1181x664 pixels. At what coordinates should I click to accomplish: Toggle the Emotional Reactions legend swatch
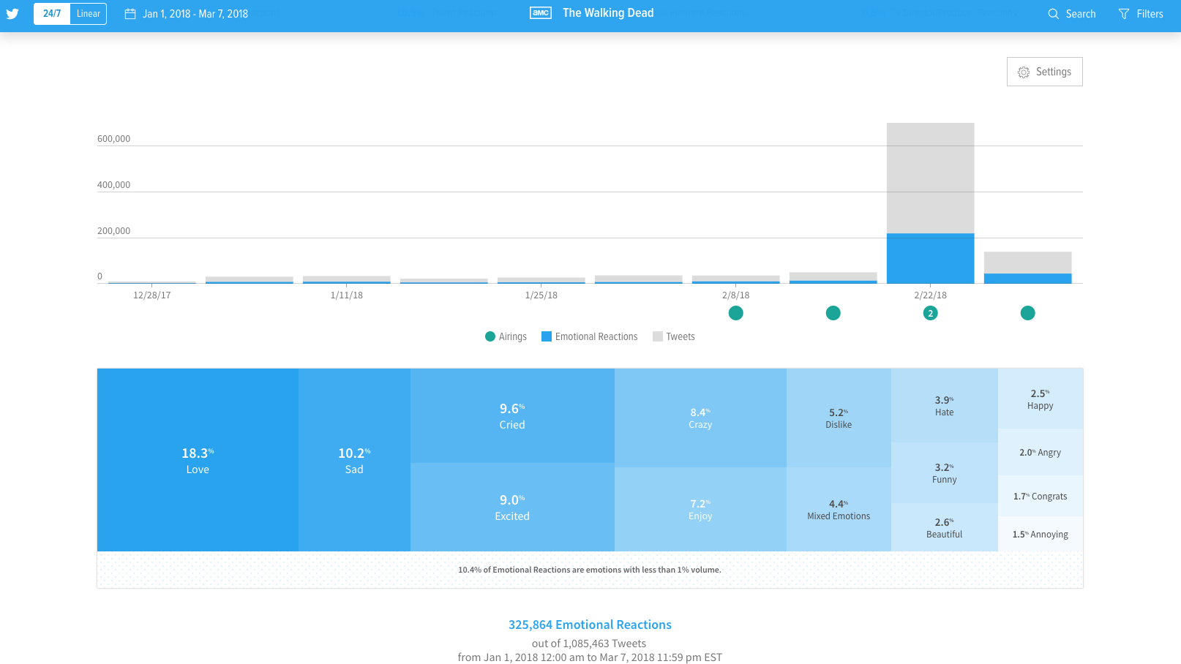pyautogui.click(x=546, y=336)
